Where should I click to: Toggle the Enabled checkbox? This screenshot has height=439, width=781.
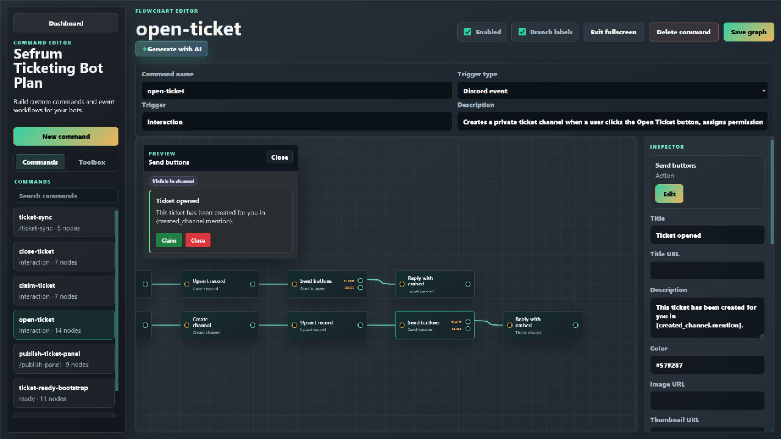point(467,32)
